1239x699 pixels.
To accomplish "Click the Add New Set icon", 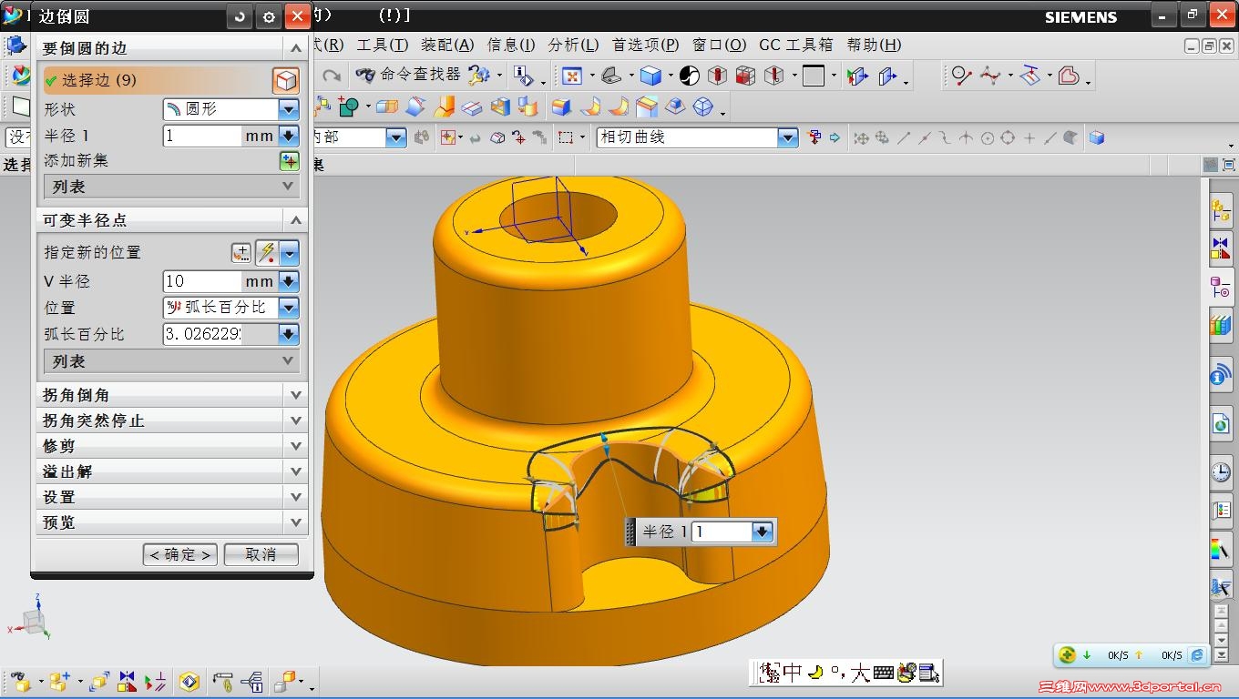I will coord(289,161).
